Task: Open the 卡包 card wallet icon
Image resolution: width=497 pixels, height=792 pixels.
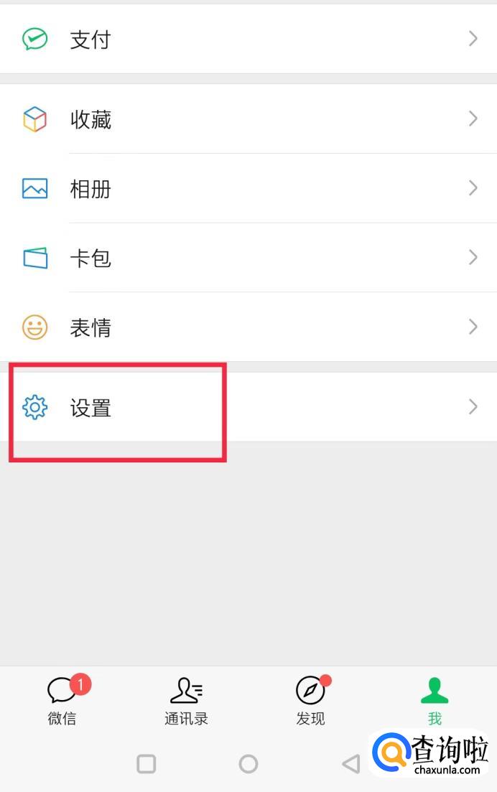Action: [x=35, y=258]
